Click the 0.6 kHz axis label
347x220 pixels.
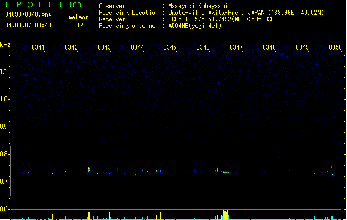click(4, 209)
